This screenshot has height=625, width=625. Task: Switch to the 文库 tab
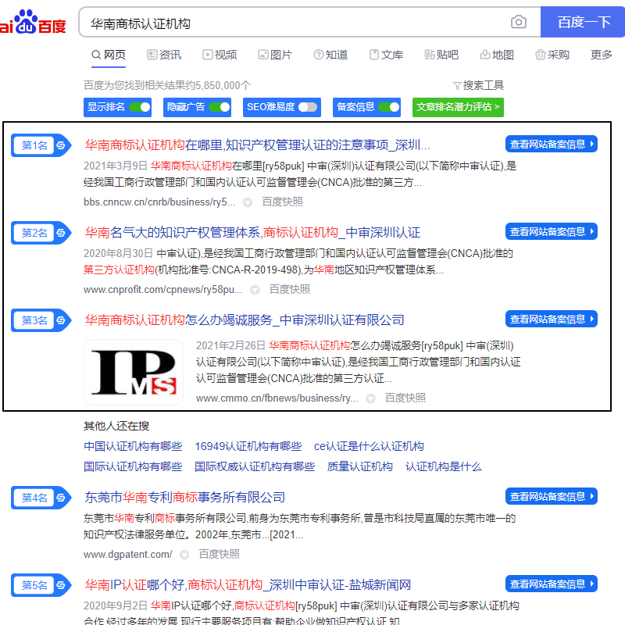click(386, 55)
